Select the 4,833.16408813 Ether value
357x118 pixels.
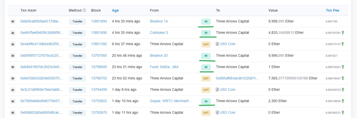(286, 32)
